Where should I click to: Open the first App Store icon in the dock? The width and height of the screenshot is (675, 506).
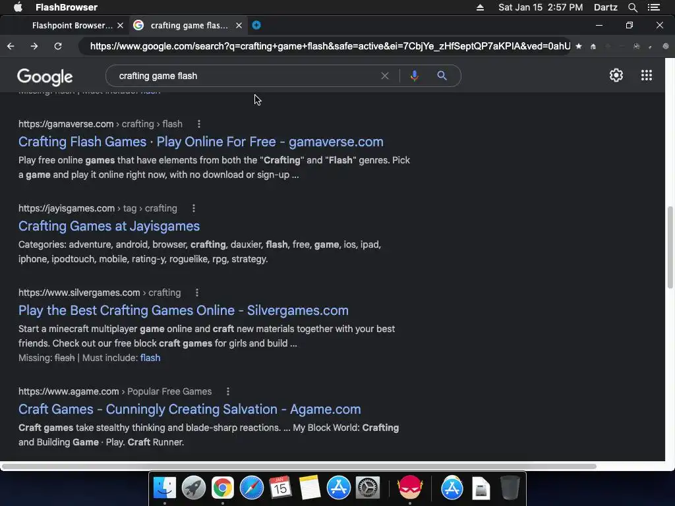(x=338, y=488)
